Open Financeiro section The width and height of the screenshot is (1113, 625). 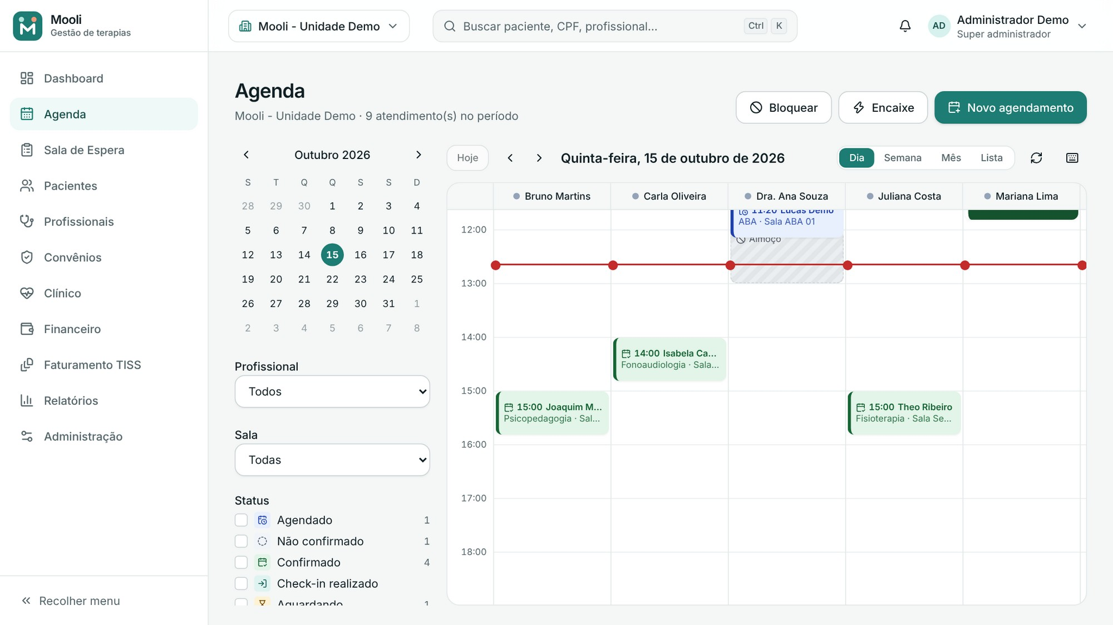pyautogui.click(x=104, y=329)
